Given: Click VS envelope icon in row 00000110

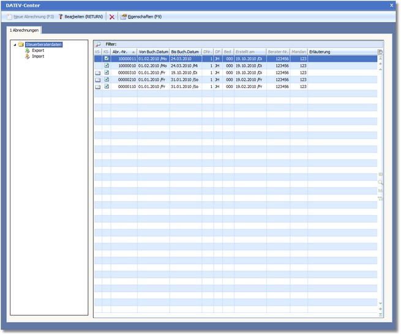Looking at the screenshot, I should pos(97,87).
